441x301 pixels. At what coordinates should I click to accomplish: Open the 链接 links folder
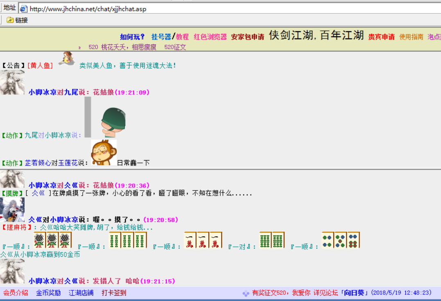click(18, 20)
